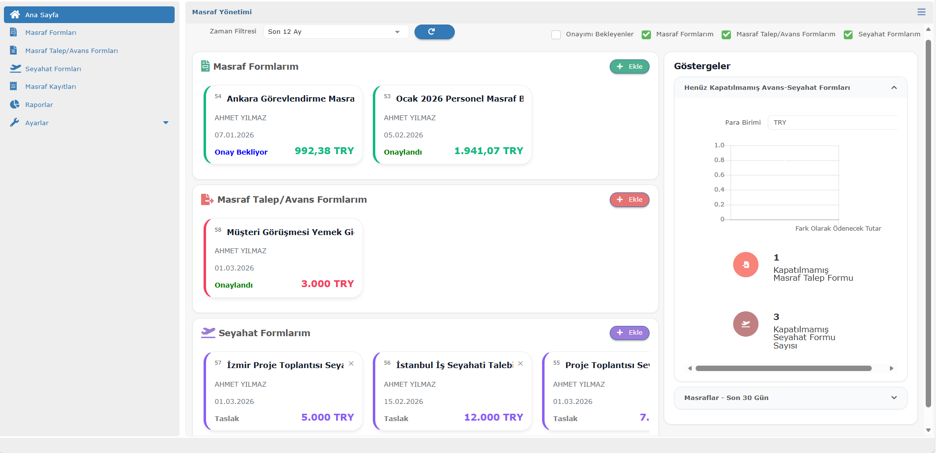Open Masraf Kayıtları from the sidebar
This screenshot has width=936, height=453.
coord(51,87)
